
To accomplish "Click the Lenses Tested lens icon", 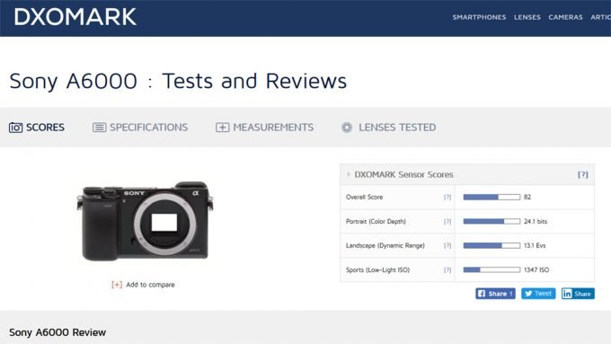I will [x=347, y=128].
